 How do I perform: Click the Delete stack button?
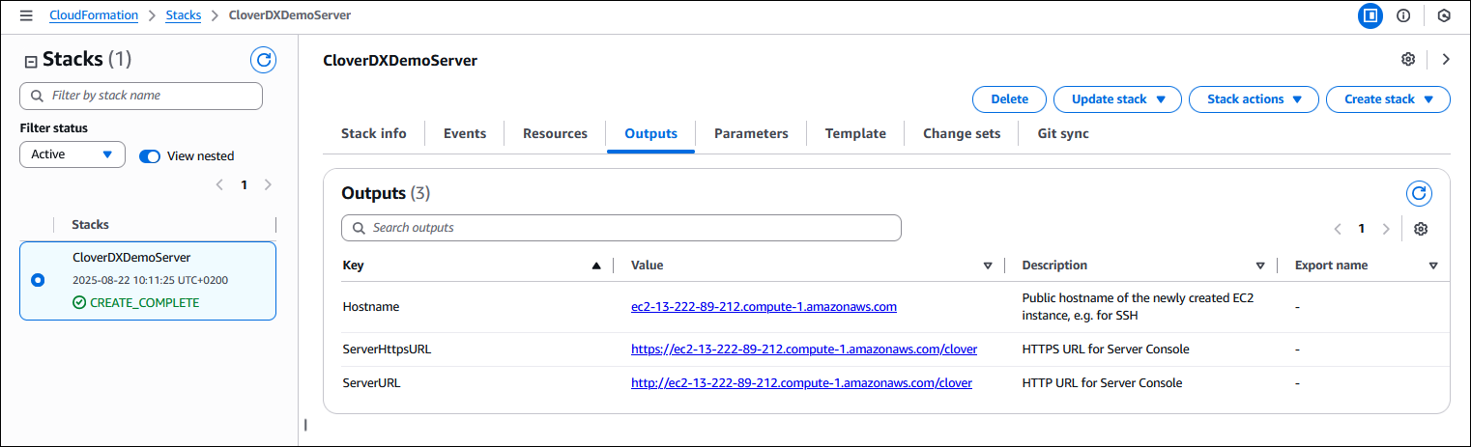coord(1009,98)
